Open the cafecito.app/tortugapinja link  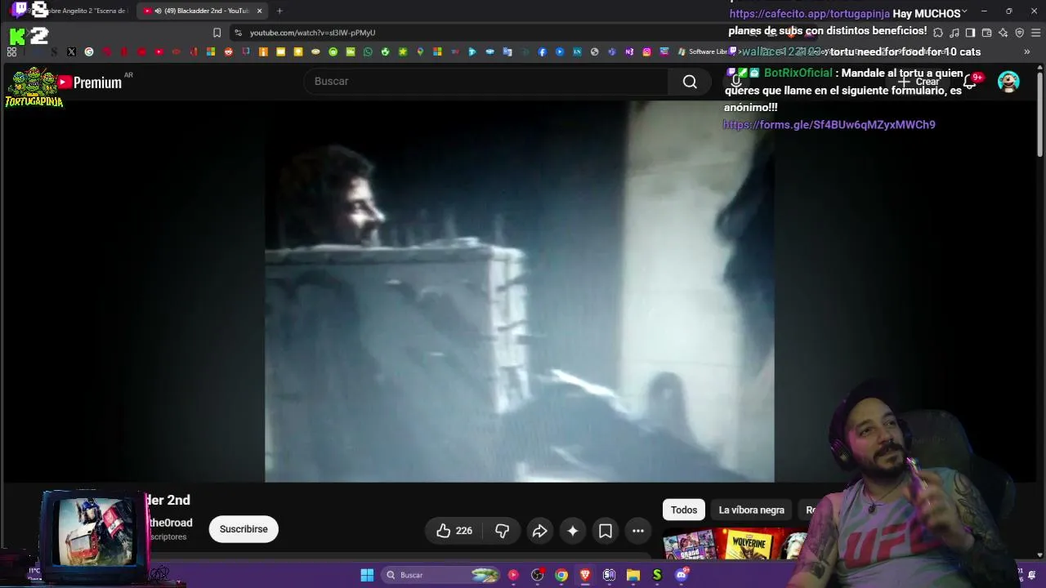[809, 14]
